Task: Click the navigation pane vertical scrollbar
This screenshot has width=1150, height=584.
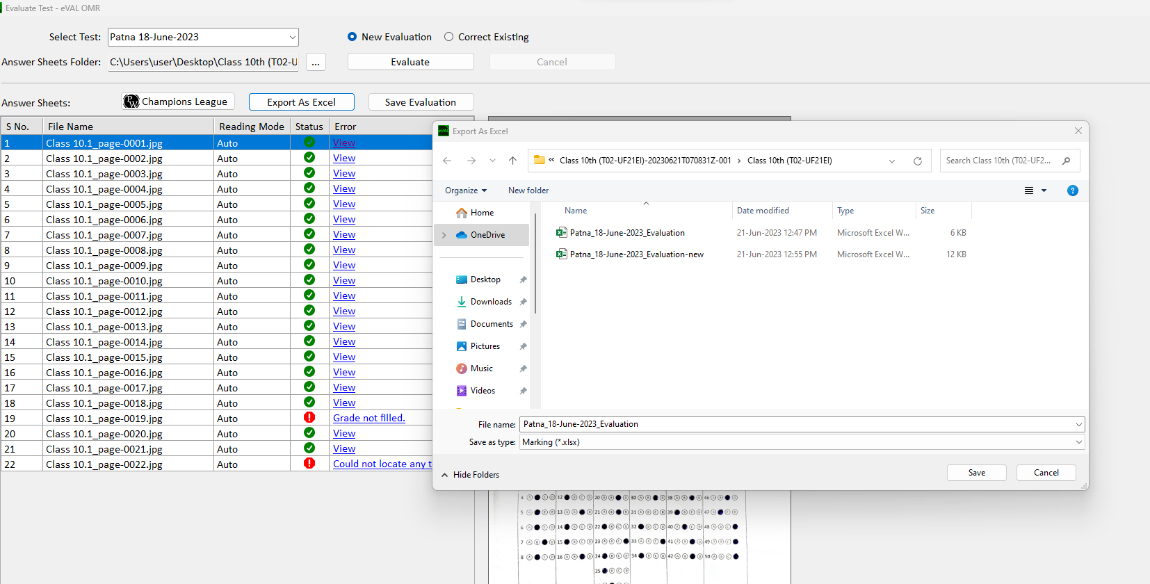Action: pyautogui.click(x=535, y=264)
